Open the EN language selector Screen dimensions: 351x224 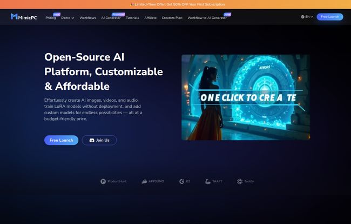pyautogui.click(x=307, y=17)
